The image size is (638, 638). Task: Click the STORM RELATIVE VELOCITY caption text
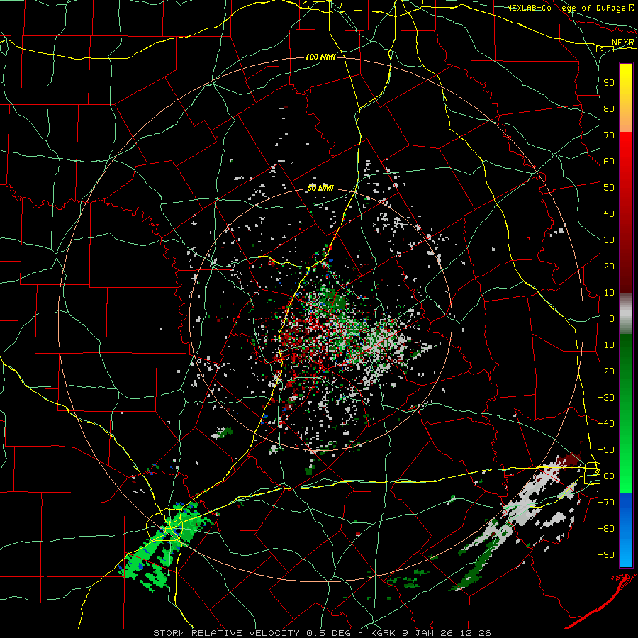(x=226, y=633)
